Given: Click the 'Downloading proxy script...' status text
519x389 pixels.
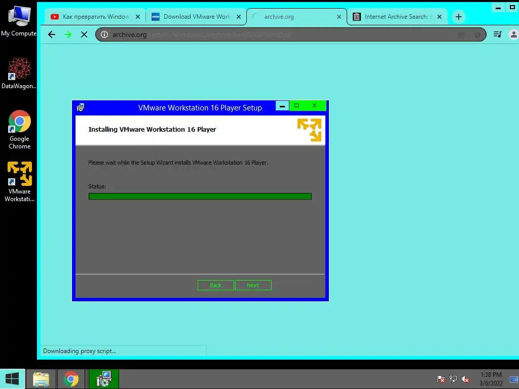Looking at the screenshot, I should click(80, 351).
